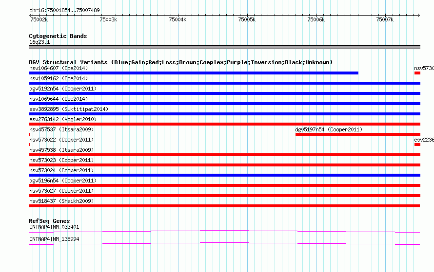Open the esv3892895 (Suktitipat2014) label
The image size is (434, 272).
[x=69, y=109]
